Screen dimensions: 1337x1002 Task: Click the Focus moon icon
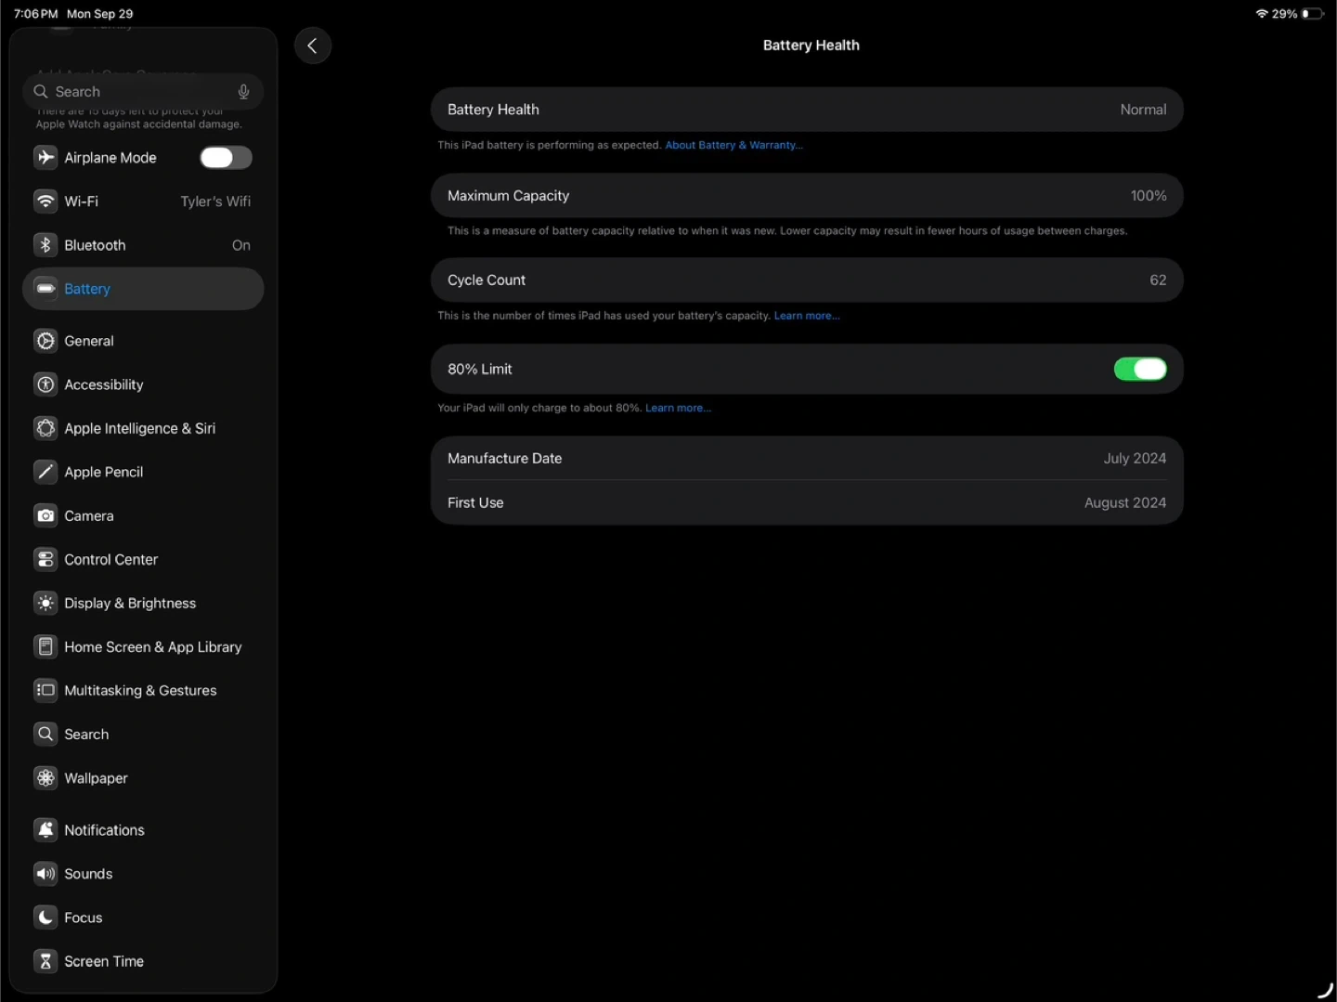tap(45, 918)
